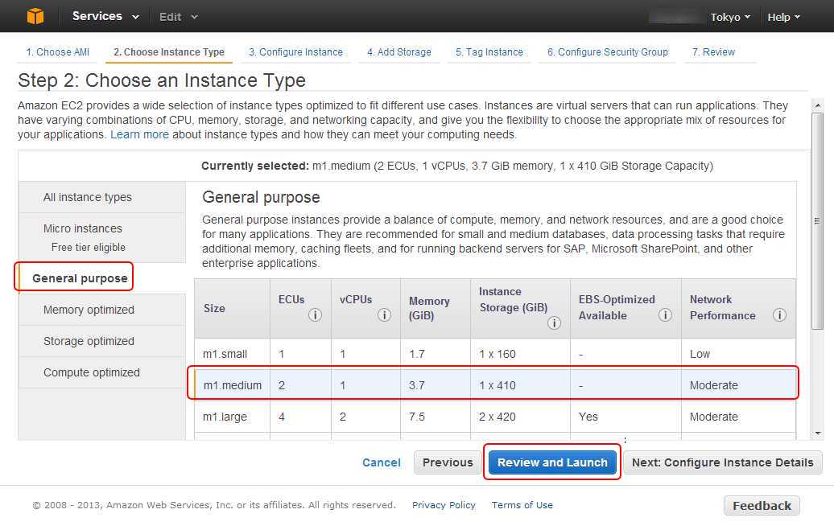Follow the Learn more link

[139, 134]
